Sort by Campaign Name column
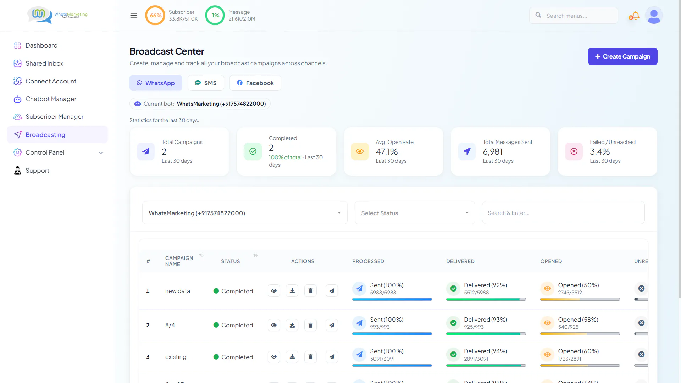Screen dimensions: 681x383 point(201,255)
